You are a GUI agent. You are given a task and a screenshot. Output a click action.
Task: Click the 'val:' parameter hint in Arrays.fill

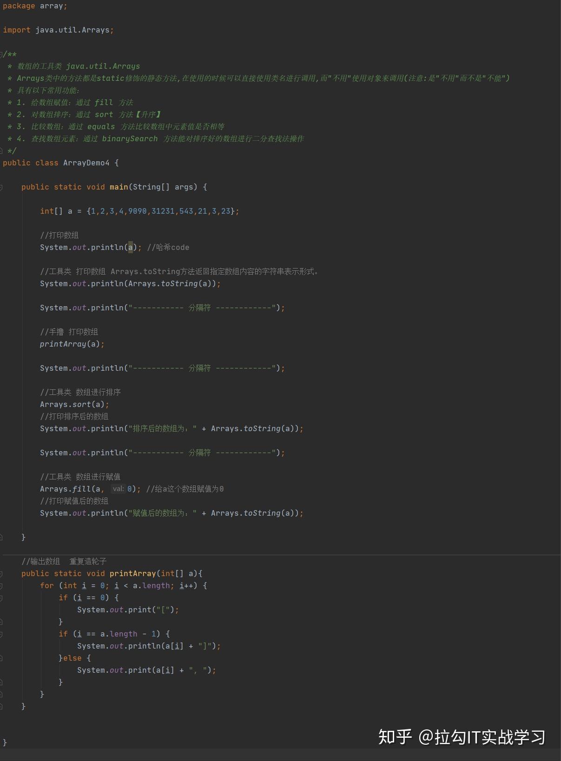click(118, 489)
